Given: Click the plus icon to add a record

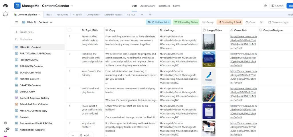Looking at the screenshot, I should click(x=73, y=135).
